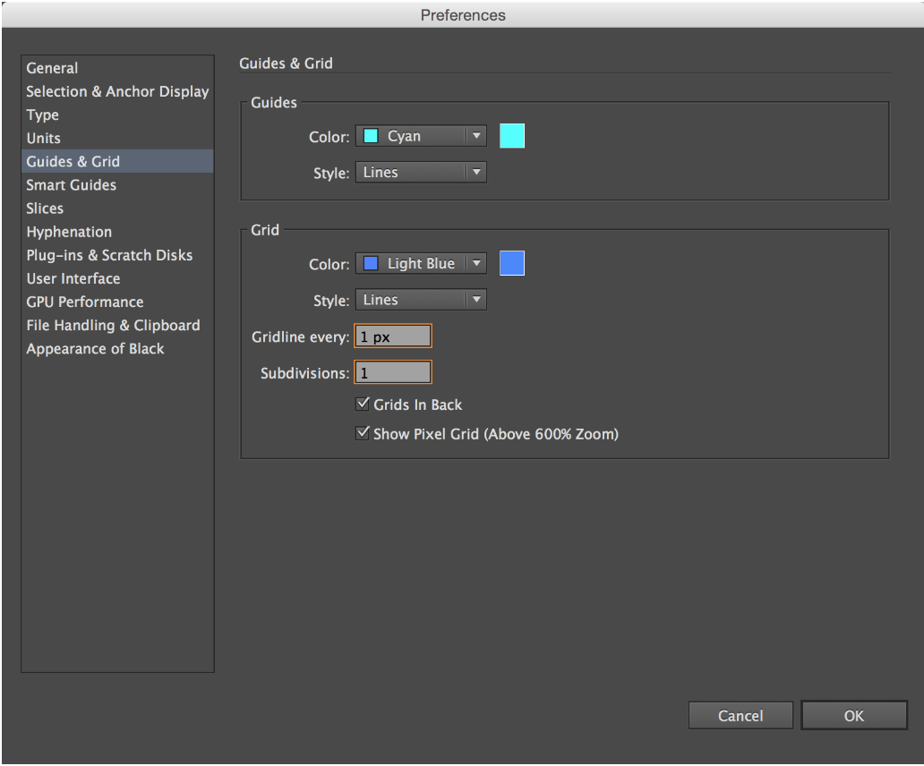Click the large cyan Guides color swatch
This screenshot has height=766, width=924.
512,136
